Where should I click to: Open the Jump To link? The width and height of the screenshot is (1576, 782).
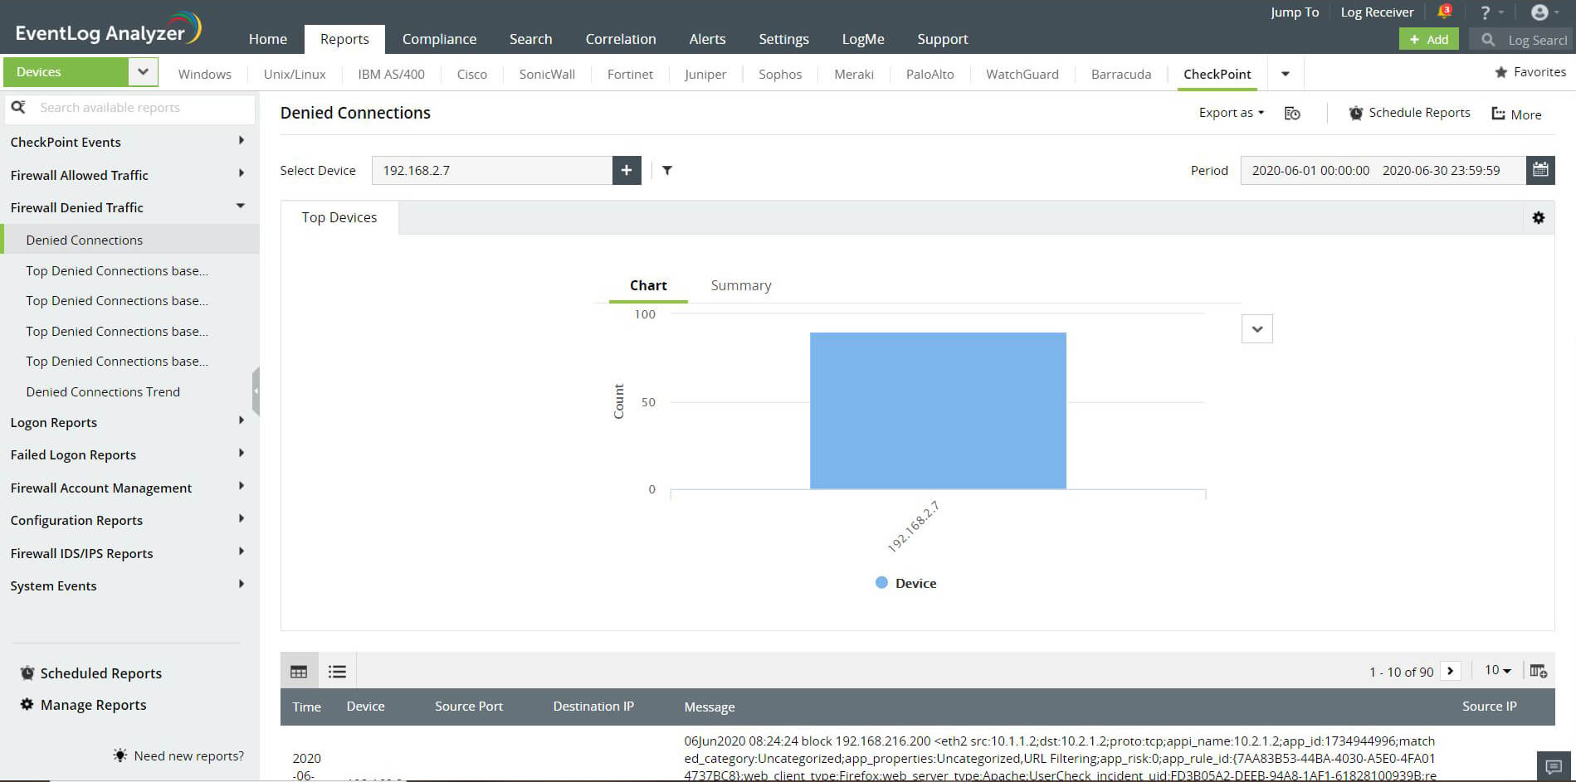point(1295,12)
